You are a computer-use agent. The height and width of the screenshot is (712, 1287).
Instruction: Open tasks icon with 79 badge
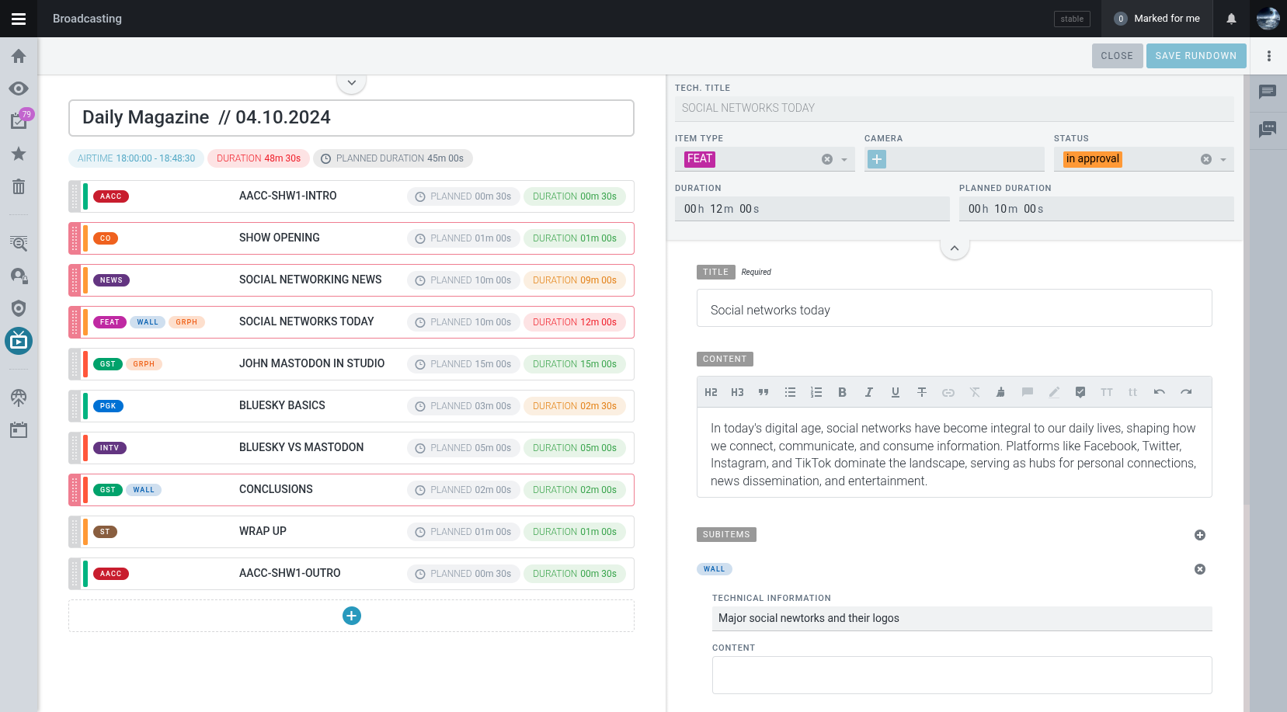click(x=19, y=120)
